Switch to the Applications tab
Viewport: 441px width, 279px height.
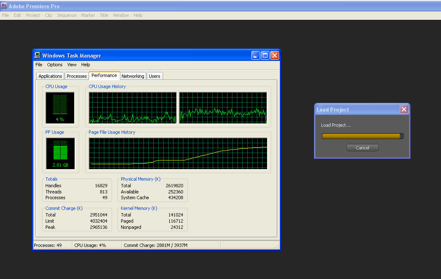50,76
